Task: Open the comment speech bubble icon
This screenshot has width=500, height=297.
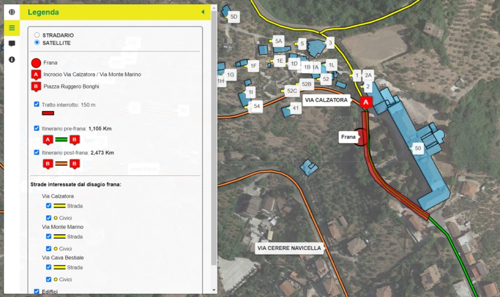Action: coord(12,44)
